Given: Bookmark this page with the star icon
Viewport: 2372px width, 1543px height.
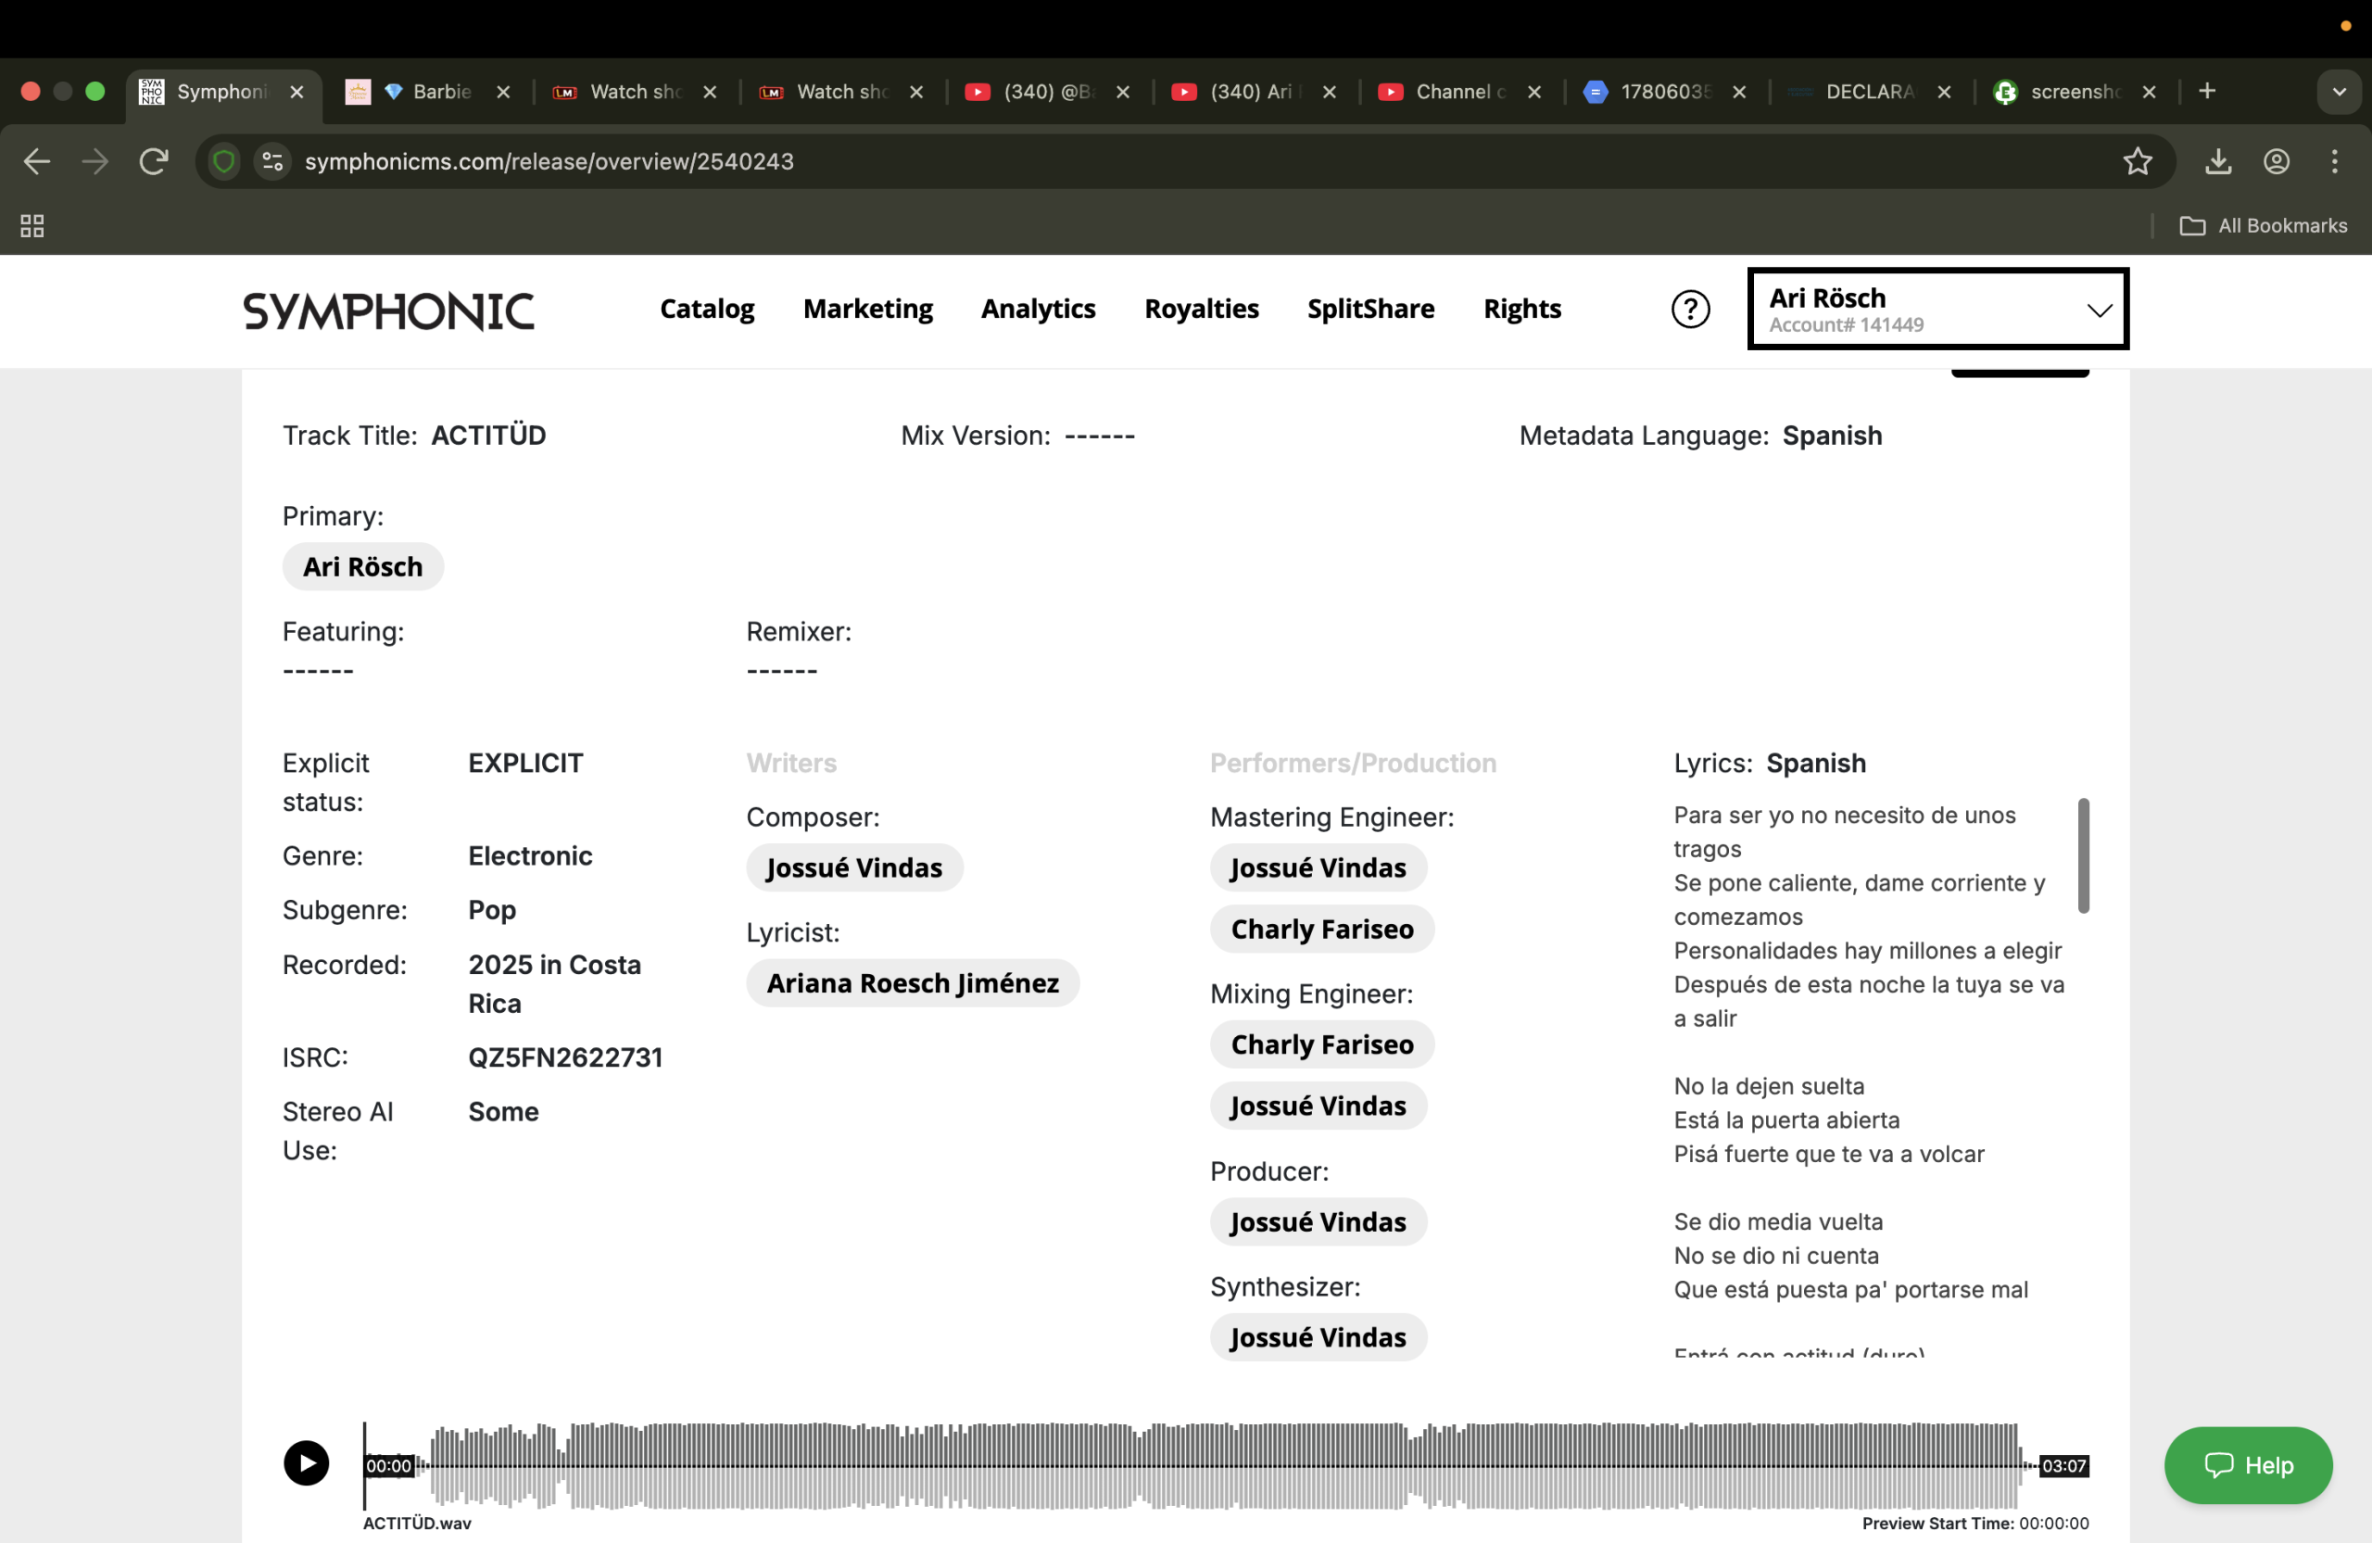Looking at the screenshot, I should (2137, 161).
